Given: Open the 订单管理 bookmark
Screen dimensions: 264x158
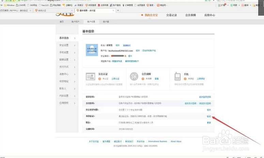Looking at the screenshot, I should (x=128, y=5).
